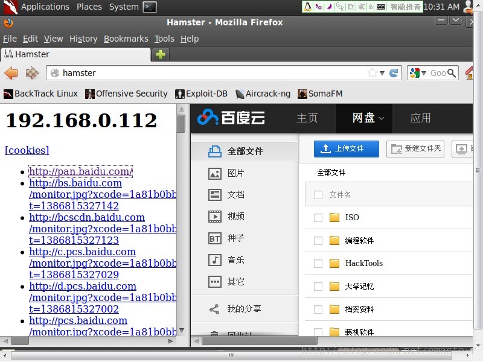Open the 图片 (pictures) category icon

[215, 173]
